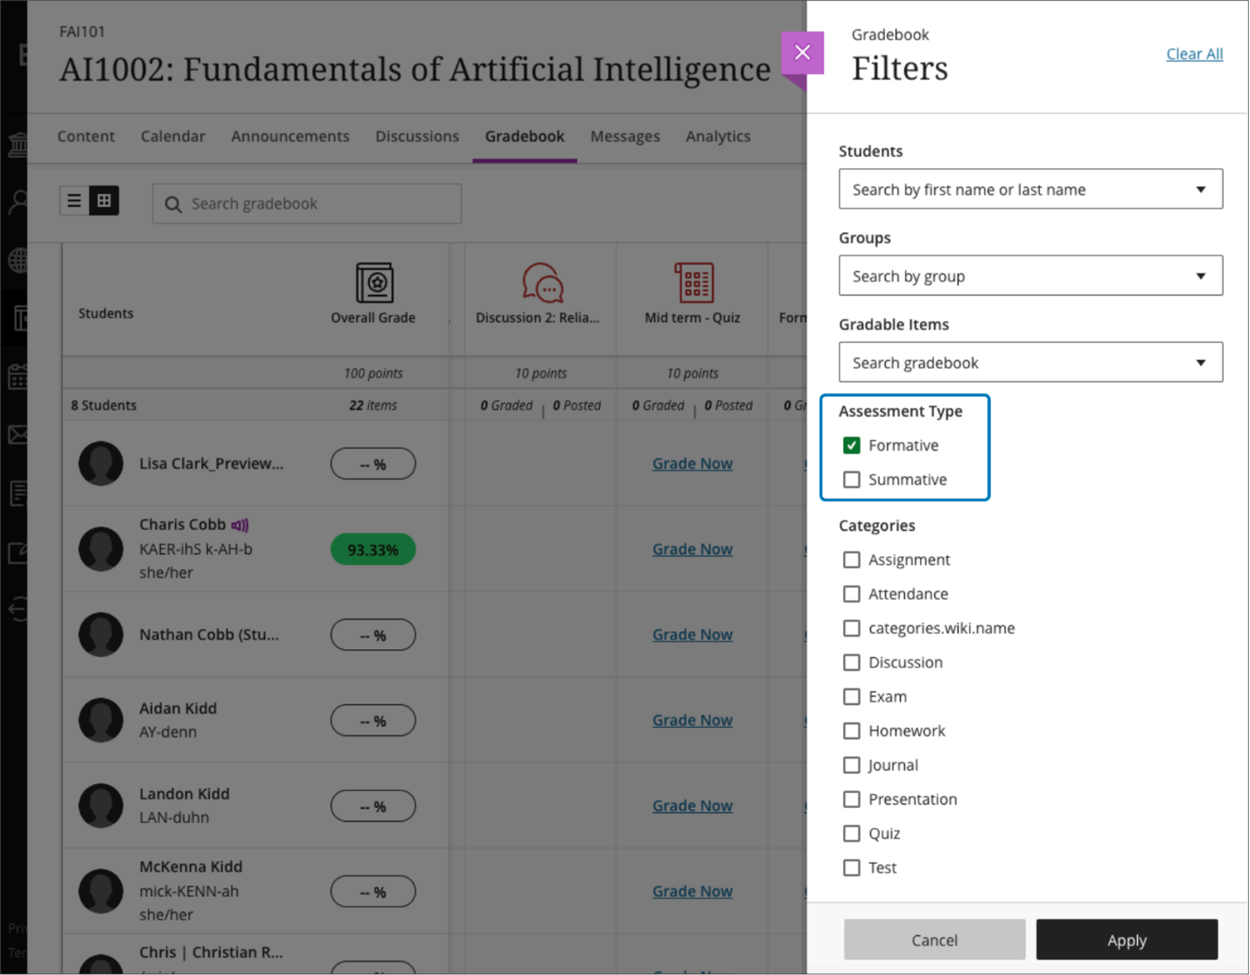
Task: Click Charis Cobb's green 93.33% grade pill
Action: (373, 550)
